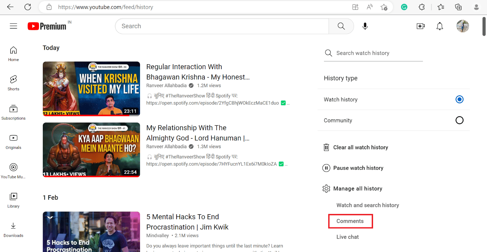Open notifications via the bell icon
This screenshot has width=487, height=252.
click(440, 26)
